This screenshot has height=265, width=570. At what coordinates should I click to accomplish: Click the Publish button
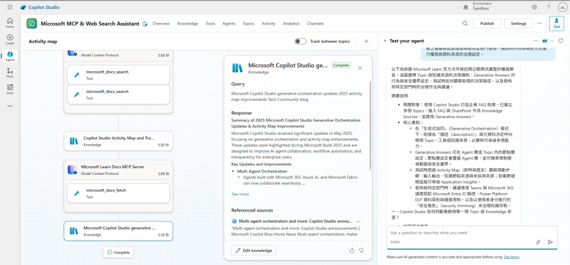click(x=487, y=23)
